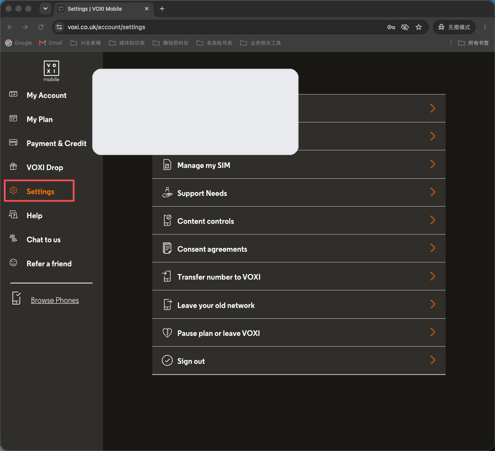Open Support Needs settings

tap(299, 192)
